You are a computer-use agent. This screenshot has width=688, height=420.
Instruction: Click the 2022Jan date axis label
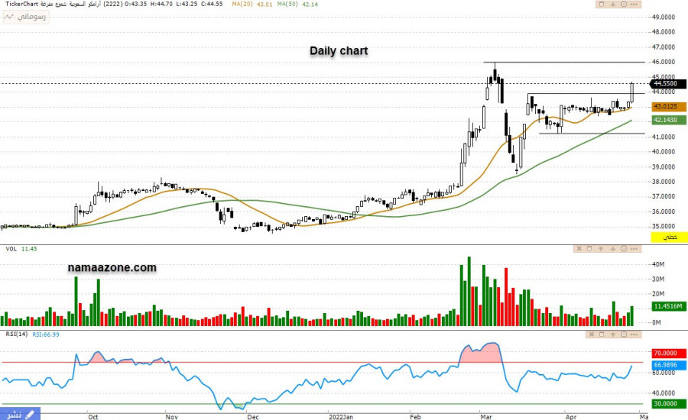341,416
